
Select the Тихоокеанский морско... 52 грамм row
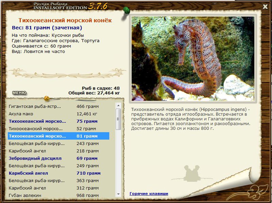(58, 129)
